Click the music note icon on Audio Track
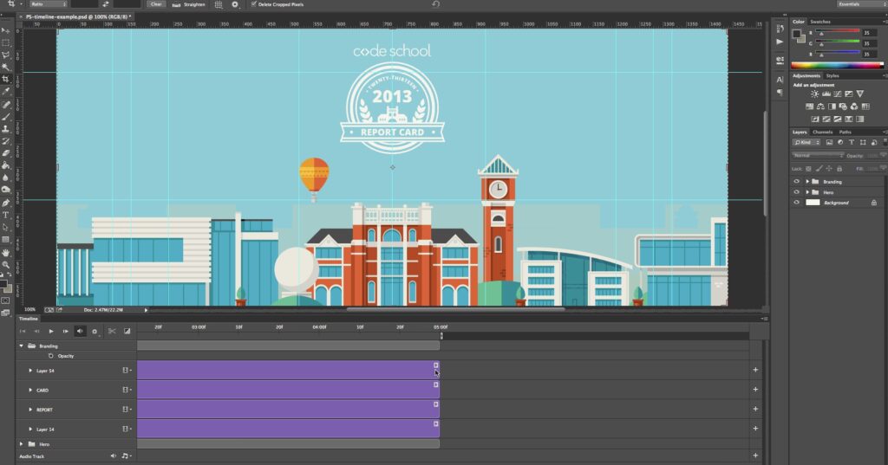The height and width of the screenshot is (465, 888). (125, 455)
